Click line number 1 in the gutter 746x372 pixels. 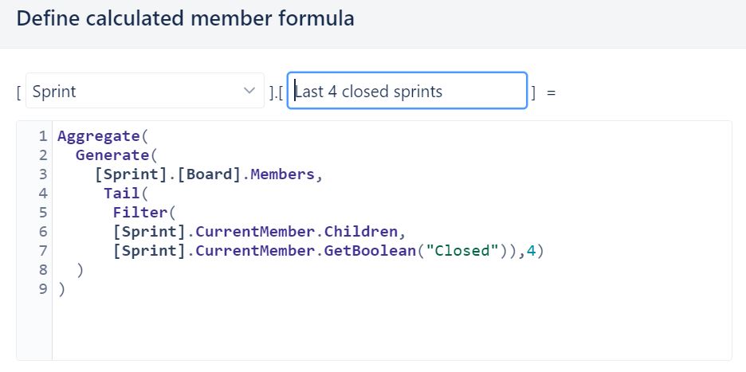click(x=43, y=136)
